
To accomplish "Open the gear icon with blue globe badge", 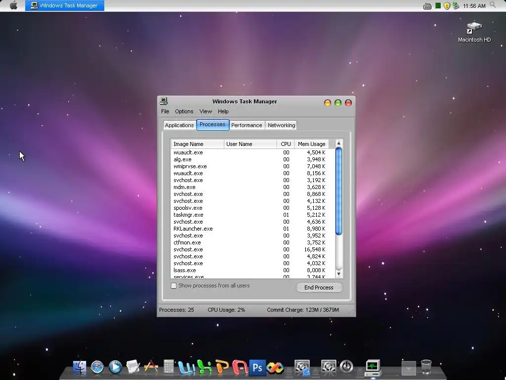I will [x=302, y=368].
